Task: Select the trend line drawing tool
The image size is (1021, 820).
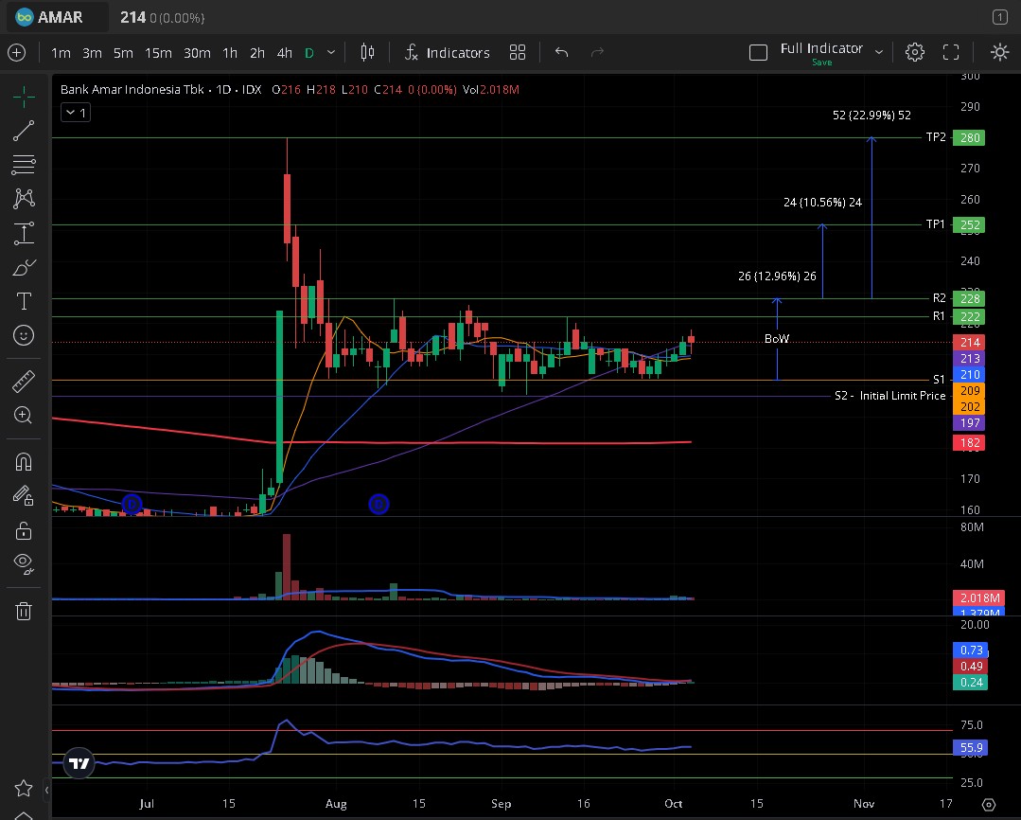Action: click(25, 131)
